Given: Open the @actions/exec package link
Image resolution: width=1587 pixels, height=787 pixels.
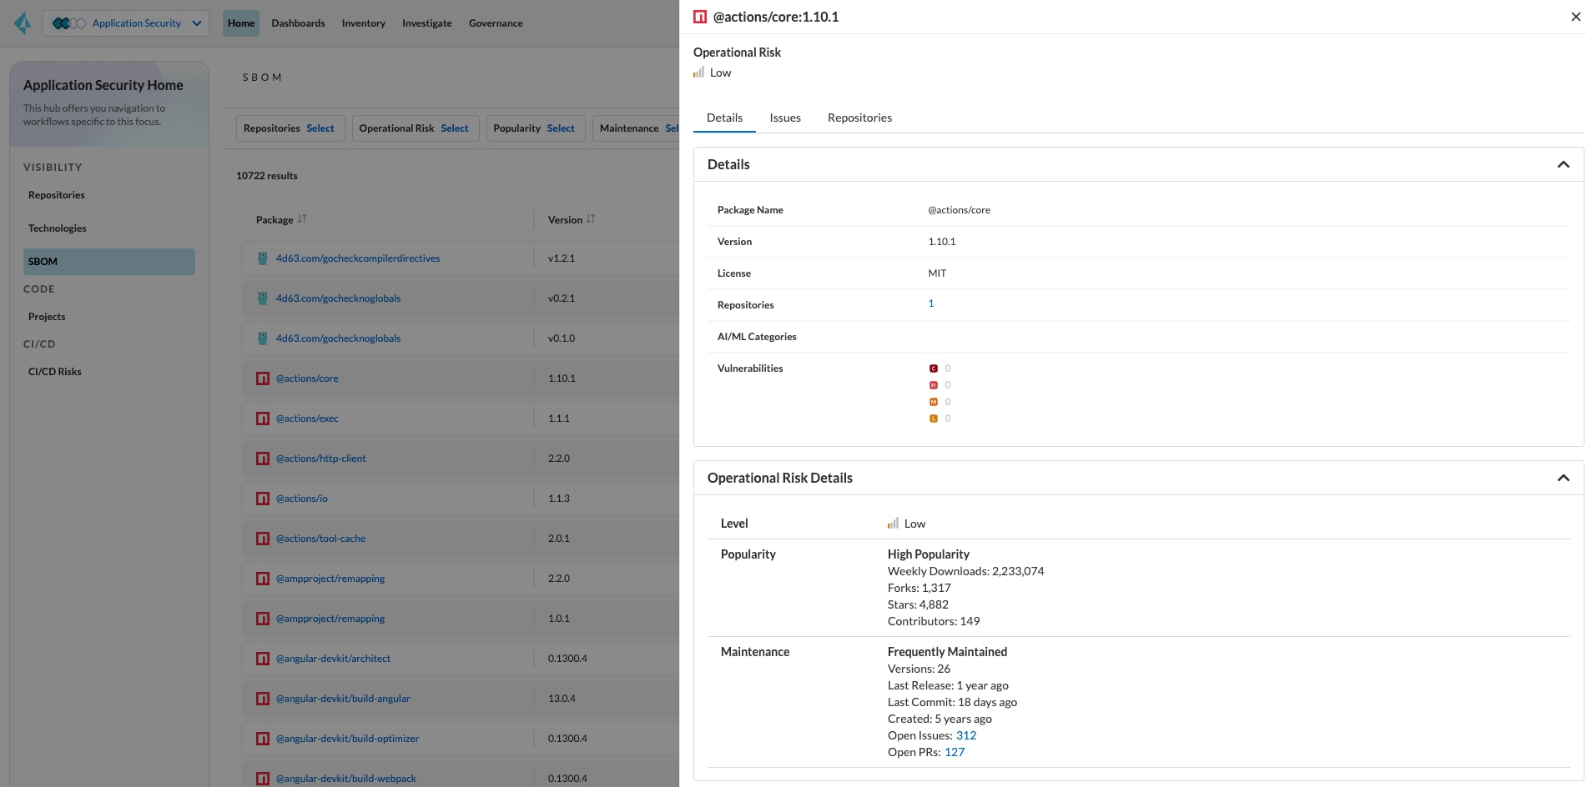Looking at the screenshot, I should 307,419.
